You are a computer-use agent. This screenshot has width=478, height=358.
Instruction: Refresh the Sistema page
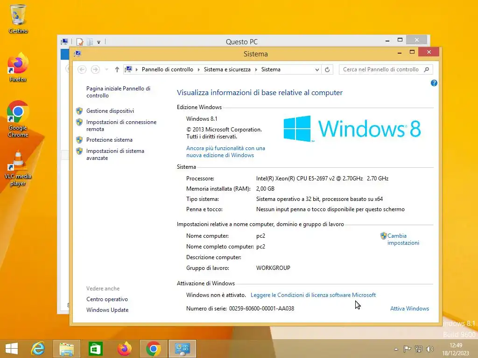coord(327,69)
